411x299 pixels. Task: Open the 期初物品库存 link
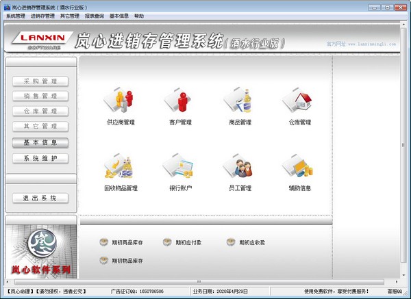click(x=127, y=261)
